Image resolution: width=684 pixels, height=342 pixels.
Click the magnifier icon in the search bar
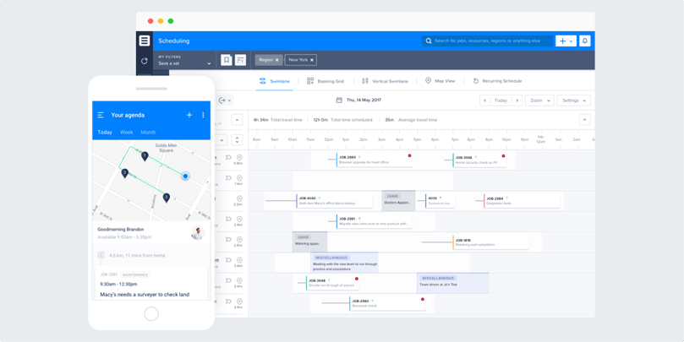429,41
